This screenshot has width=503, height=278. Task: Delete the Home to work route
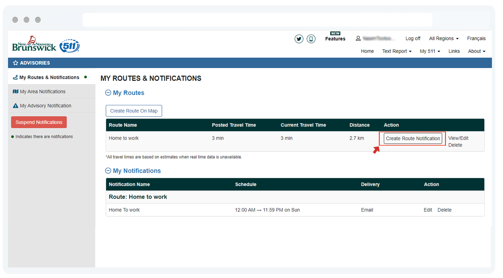(x=455, y=145)
